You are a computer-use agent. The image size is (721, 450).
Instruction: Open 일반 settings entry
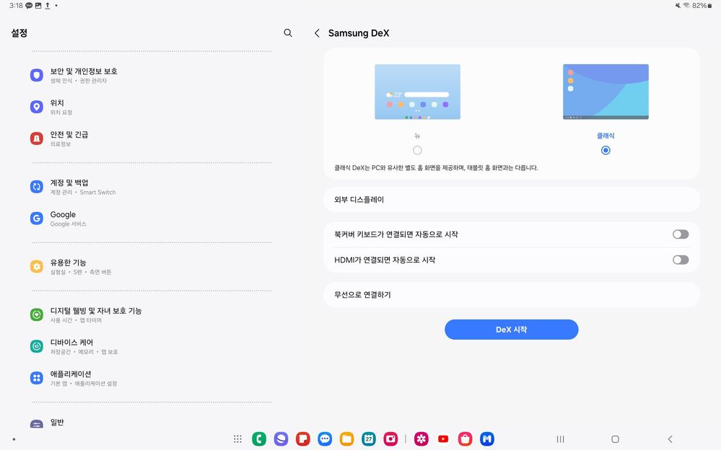(151, 422)
